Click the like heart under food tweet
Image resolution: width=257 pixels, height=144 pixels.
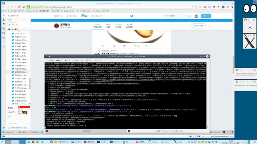[x=135, y=46]
